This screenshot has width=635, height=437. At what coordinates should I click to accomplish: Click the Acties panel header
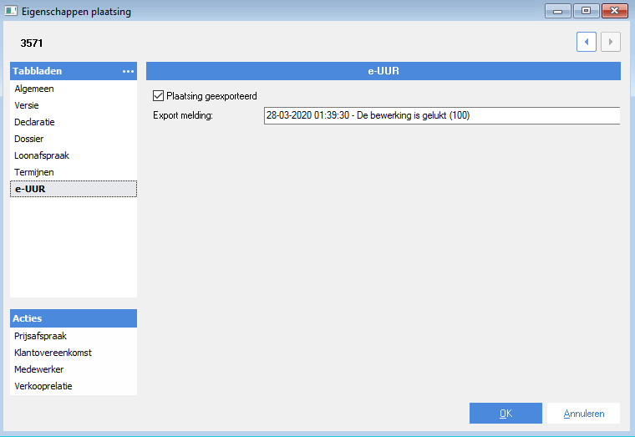point(74,318)
